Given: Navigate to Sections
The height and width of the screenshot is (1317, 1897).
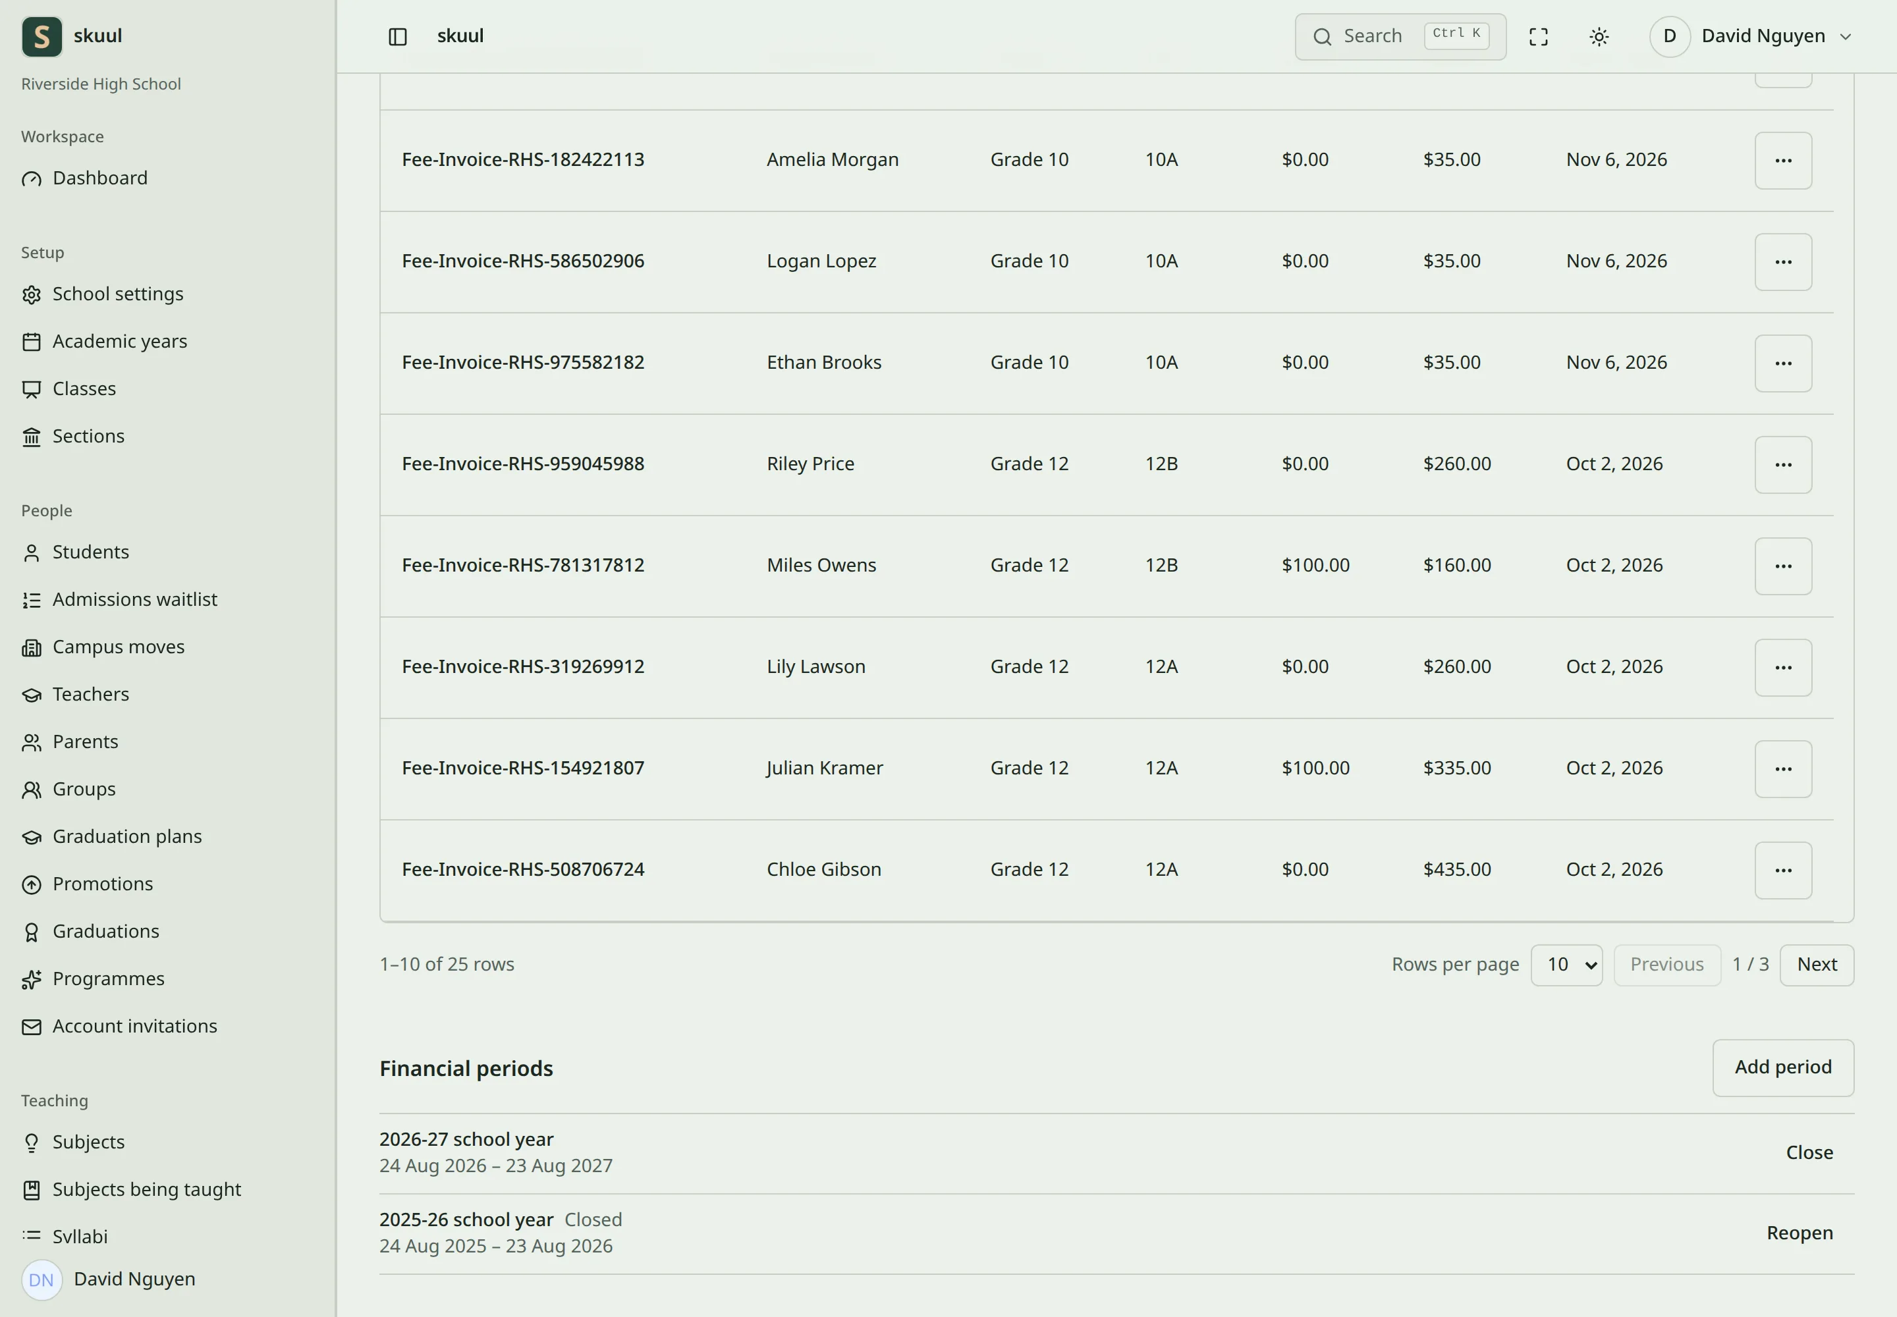Looking at the screenshot, I should tap(72, 437).
